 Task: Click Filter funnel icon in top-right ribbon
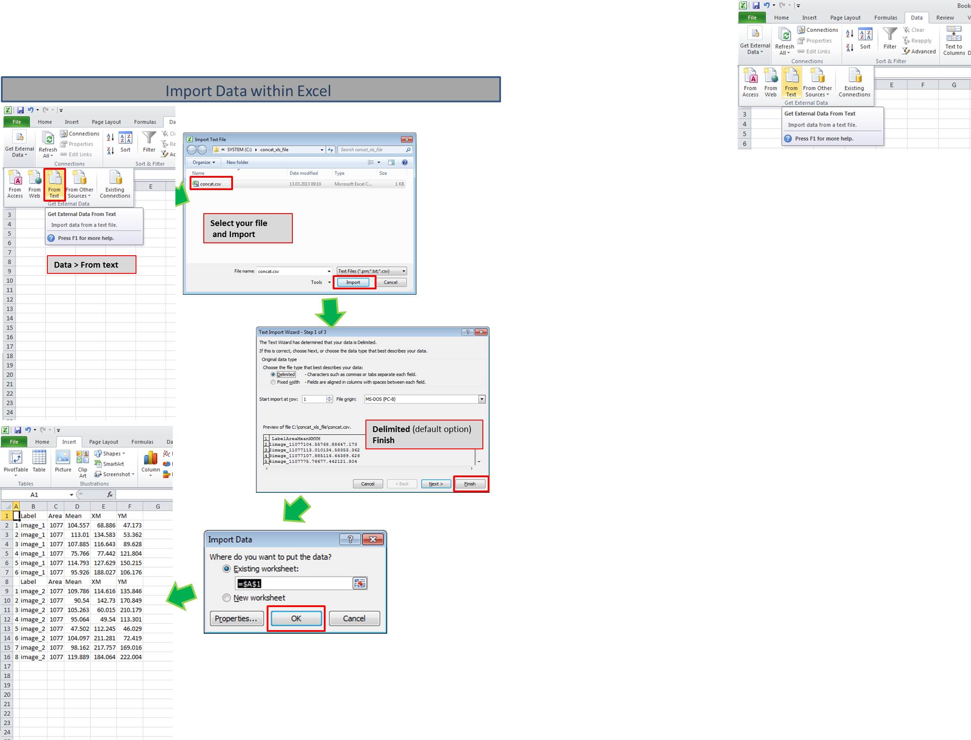(x=889, y=35)
